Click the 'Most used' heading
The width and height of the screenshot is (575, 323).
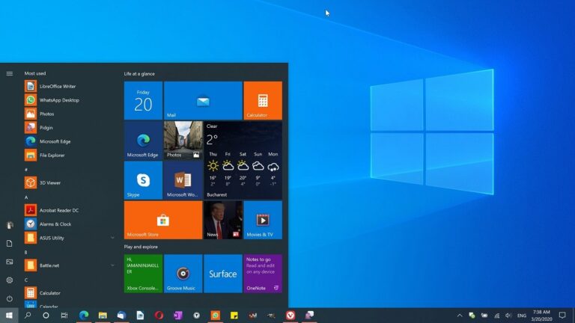[35, 73]
